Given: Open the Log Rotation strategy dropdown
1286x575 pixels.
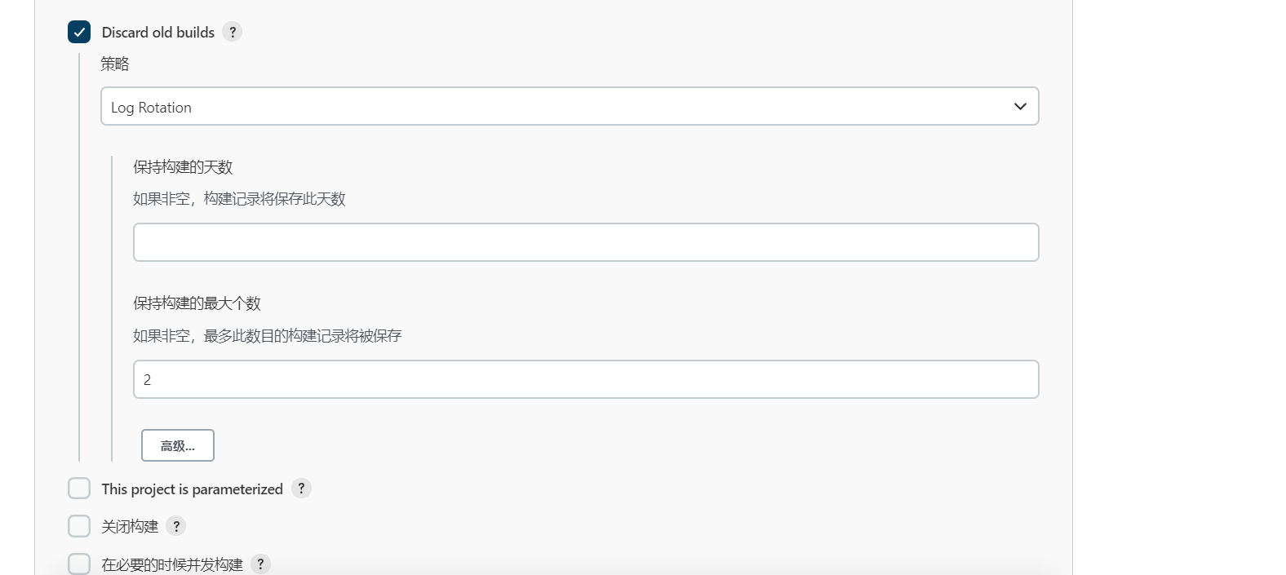Looking at the screenshot, I should (569, 107).
